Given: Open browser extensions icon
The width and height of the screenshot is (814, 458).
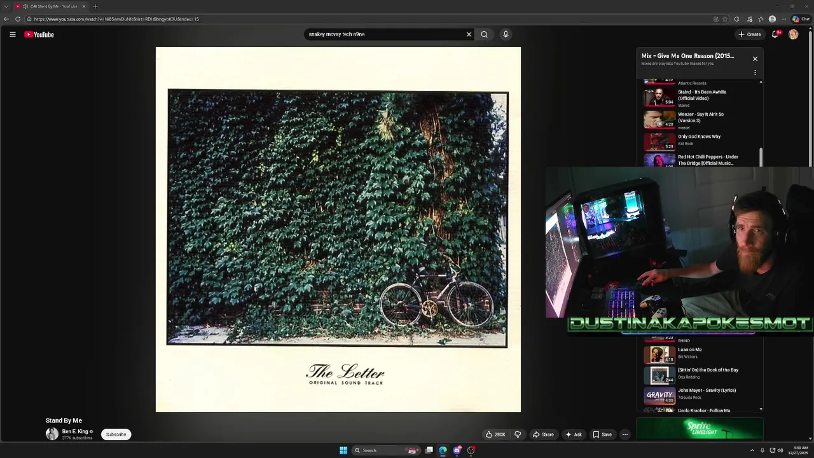Looking at the screenshot, I should coord(736,19).
